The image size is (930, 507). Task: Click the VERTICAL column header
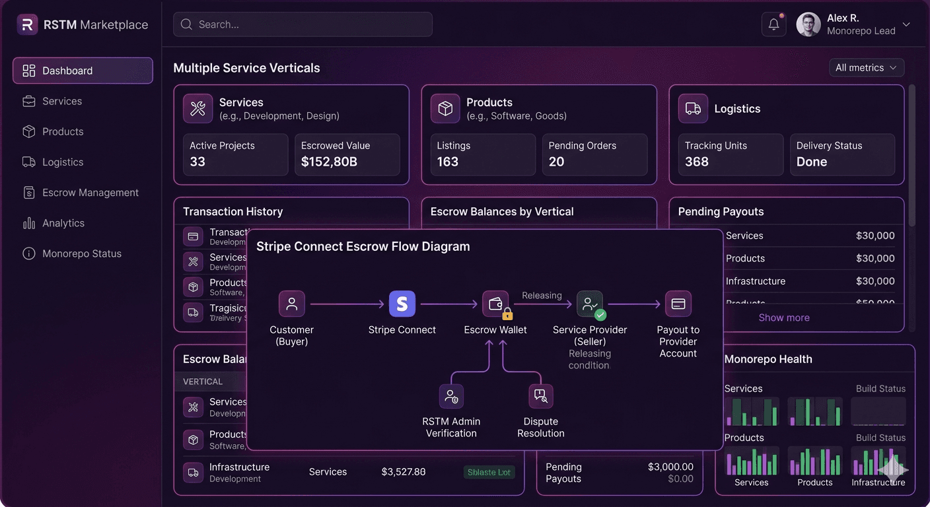203,382
